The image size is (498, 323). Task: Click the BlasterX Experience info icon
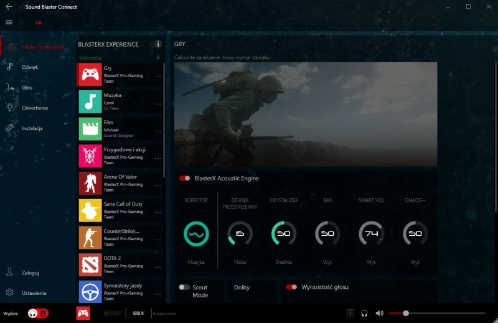158,44
